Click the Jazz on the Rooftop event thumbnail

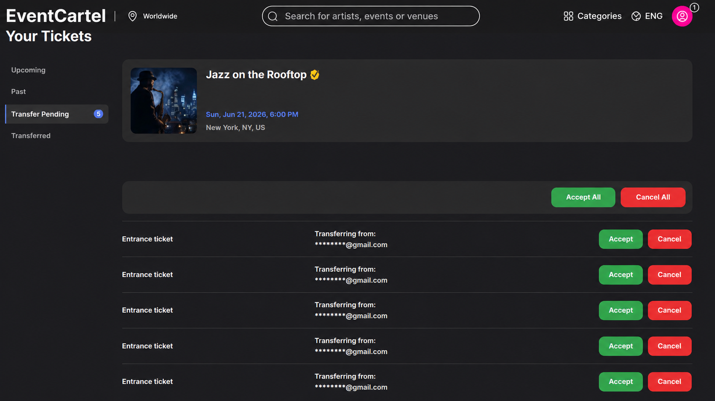pos(164,101)
